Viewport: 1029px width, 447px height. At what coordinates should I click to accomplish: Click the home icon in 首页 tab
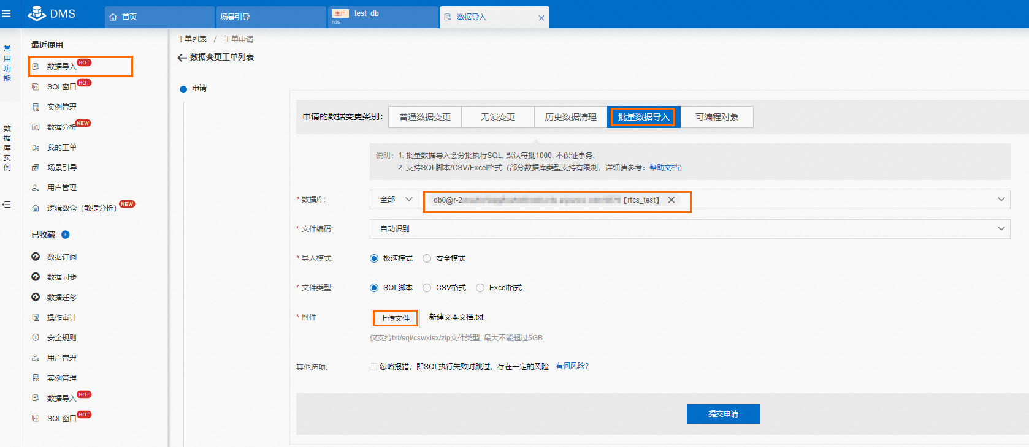pos(113,17)
